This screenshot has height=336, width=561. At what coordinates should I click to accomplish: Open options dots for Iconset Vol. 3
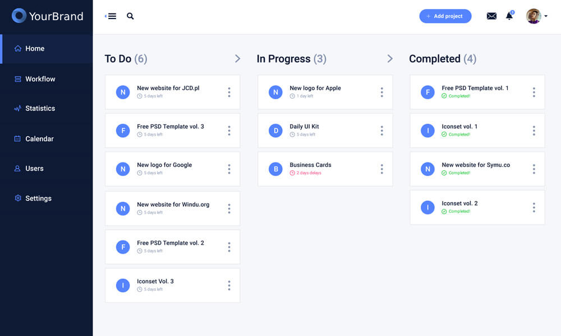point(229,285)
